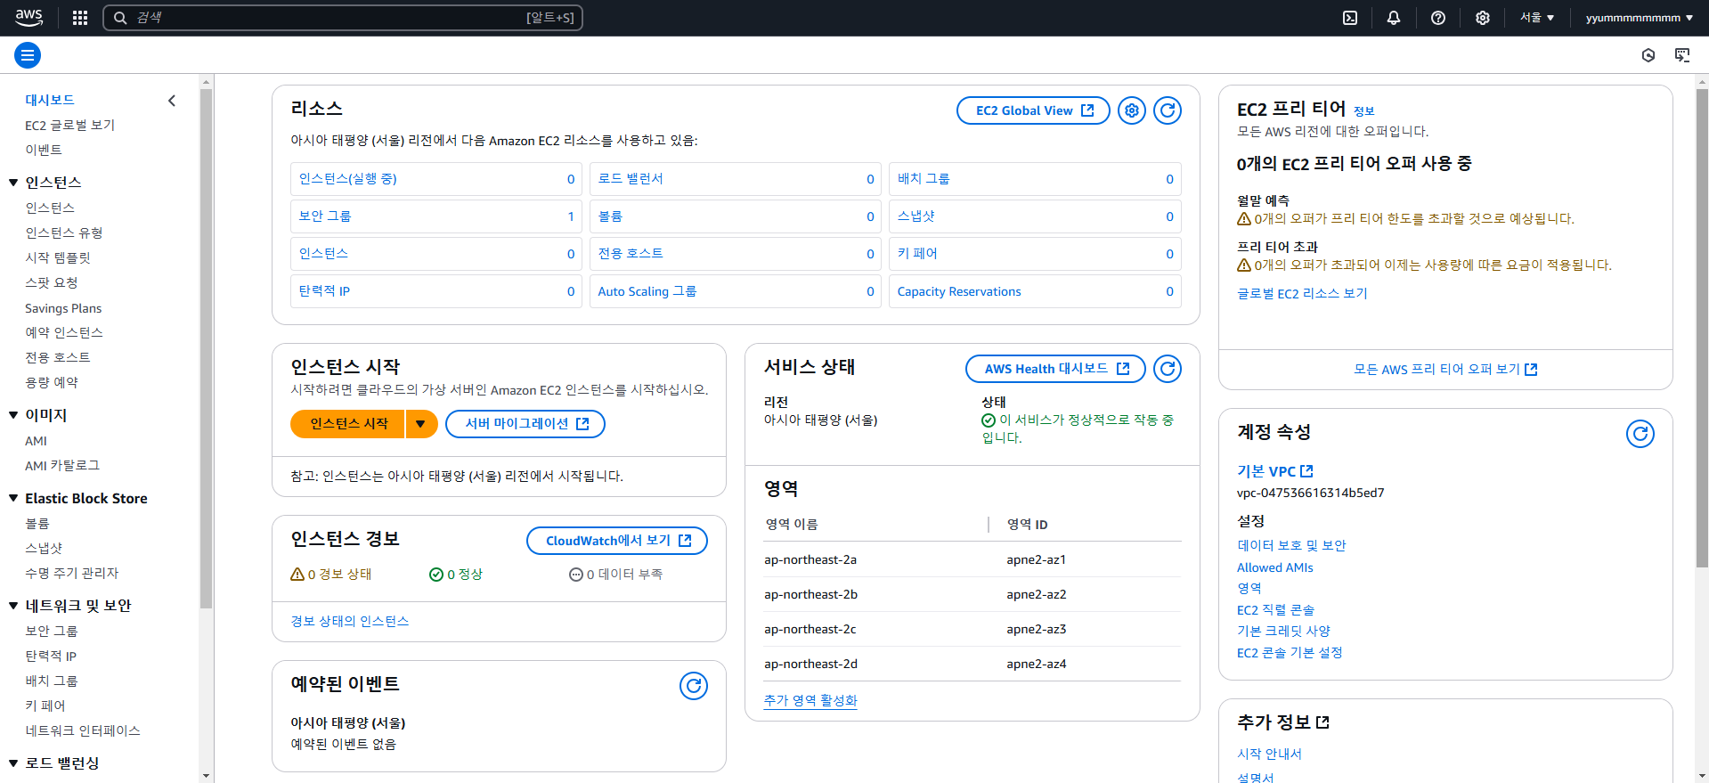Go to 대시보드 in the sidebar
Image resolution: width=1709 pixels, height=783 pixels.
pyautogui.click(x=50, y=101)
